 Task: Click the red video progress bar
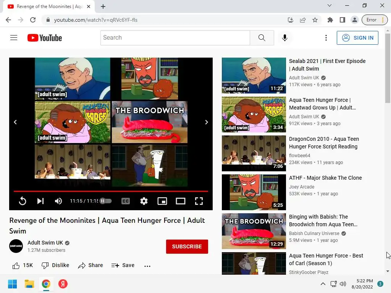(x=111, y=191)
